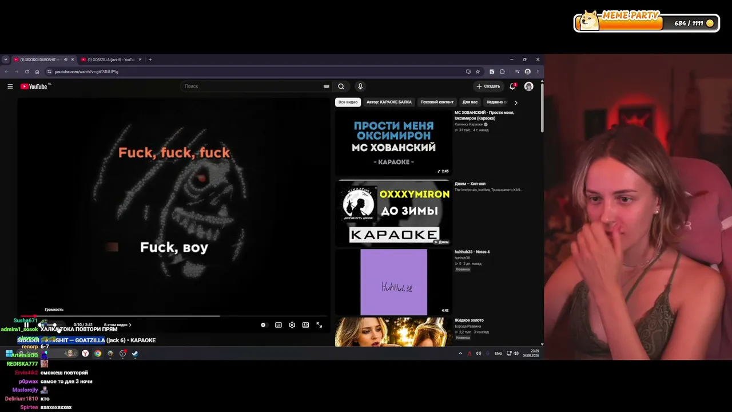
Task: Open the YouTube account avatar menu
Action: click(x=528, y=86)
